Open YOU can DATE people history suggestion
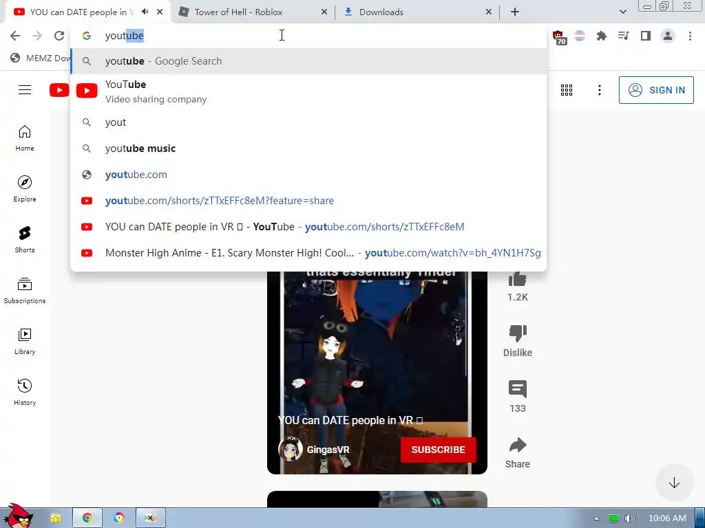This screenshot has width=705, height=528. point(308,227)
